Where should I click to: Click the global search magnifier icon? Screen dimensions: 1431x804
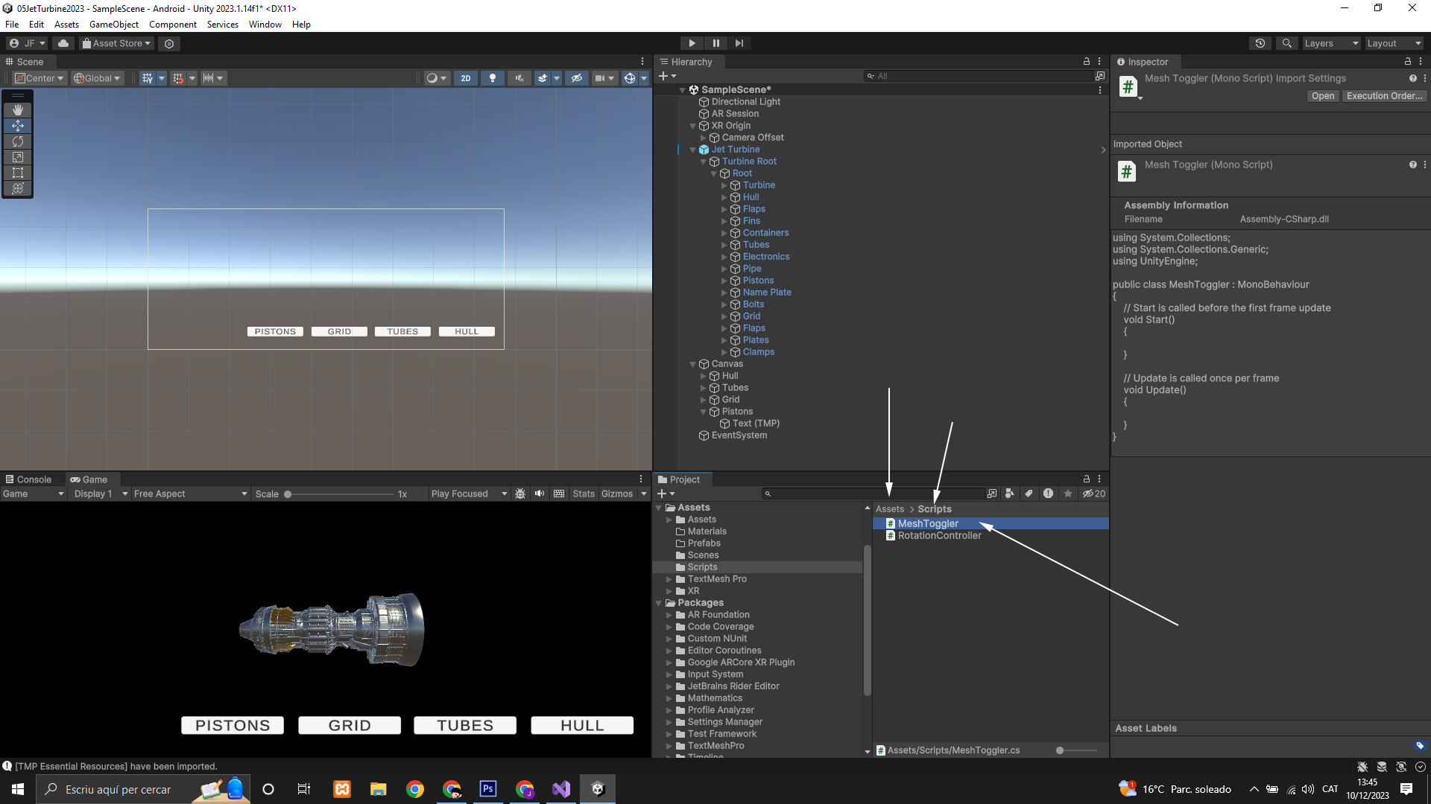coord(1286,43)
